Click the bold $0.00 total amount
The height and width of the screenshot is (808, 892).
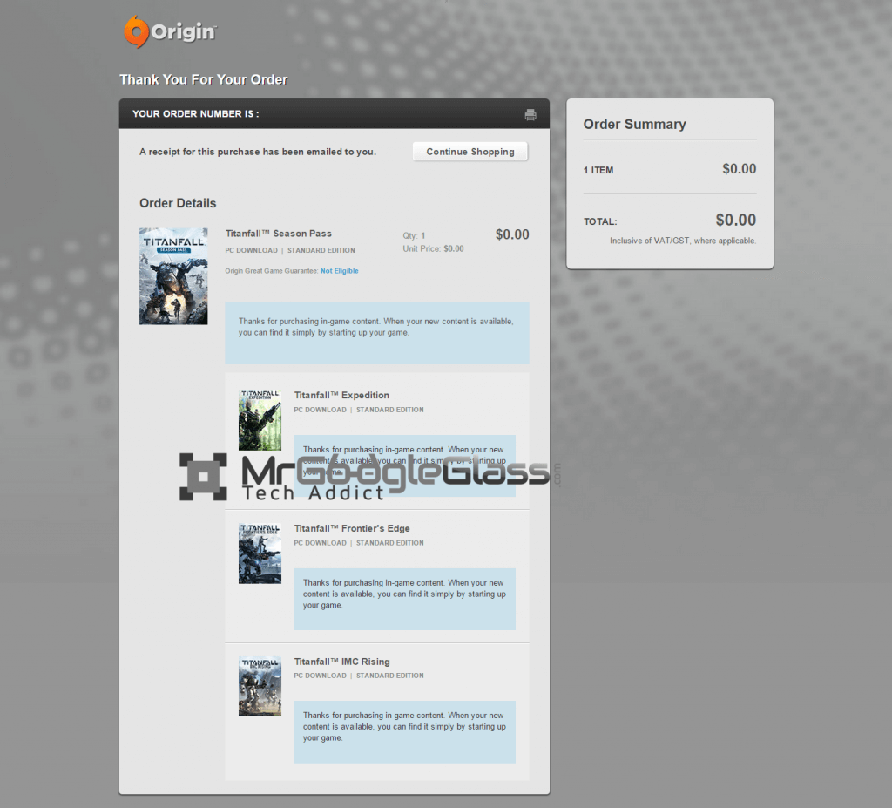[x=735, y=220]
